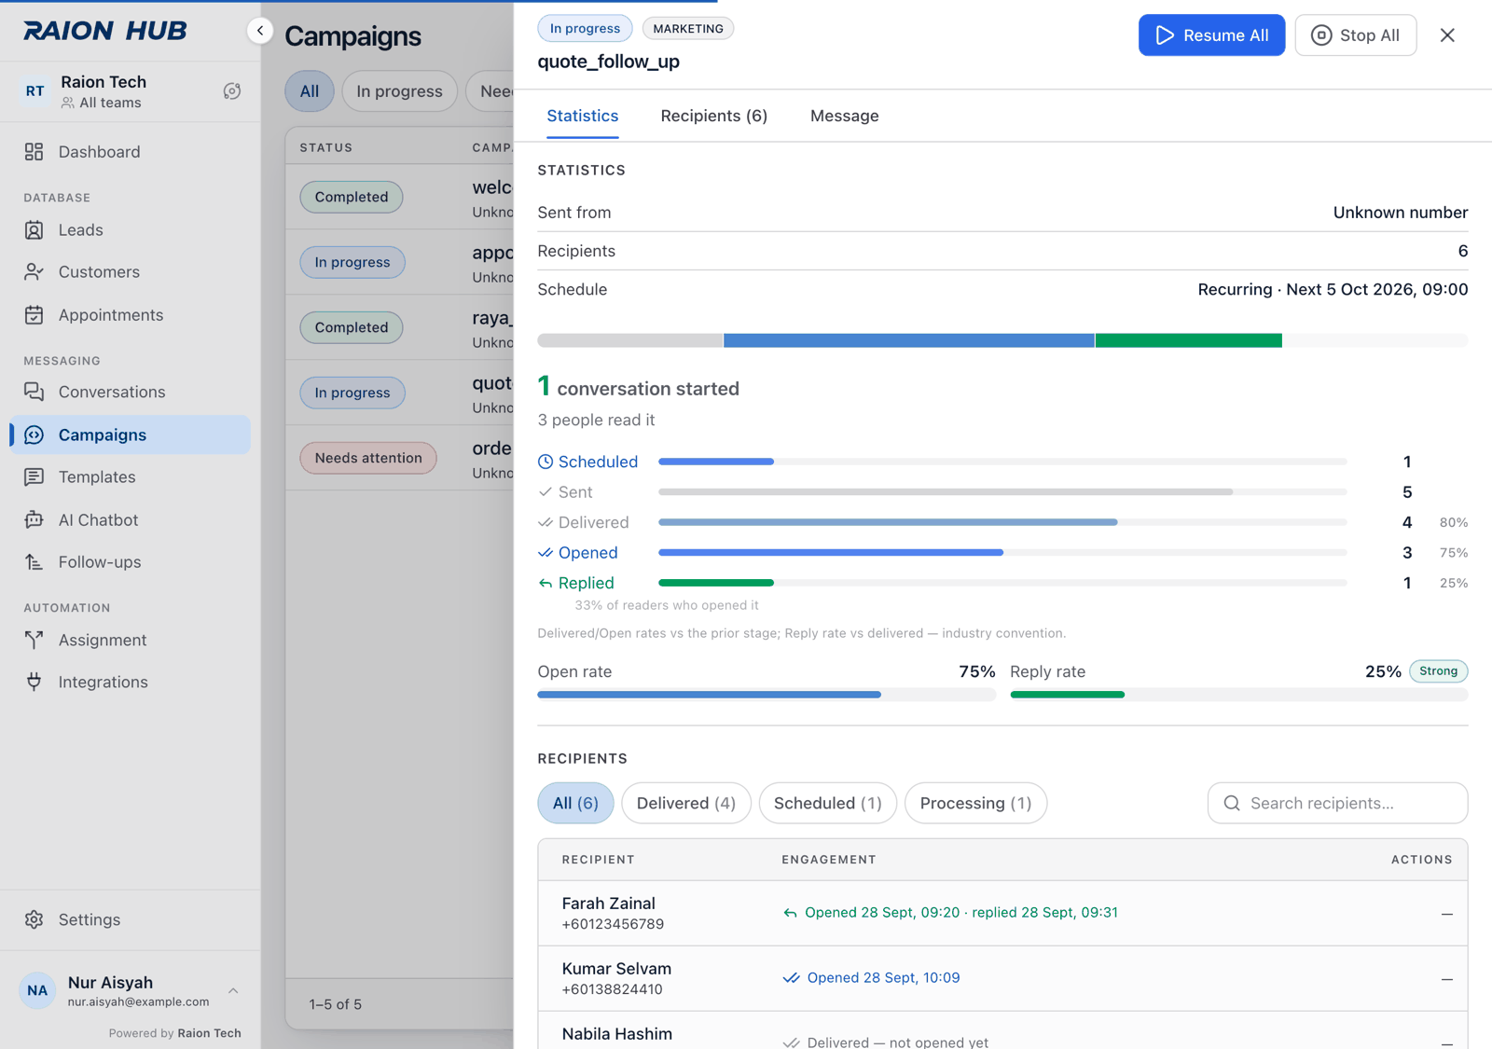The image size is (1492, 1049).
Task: Click the MARKETING tag badge
Action: [x=688, y=29]
